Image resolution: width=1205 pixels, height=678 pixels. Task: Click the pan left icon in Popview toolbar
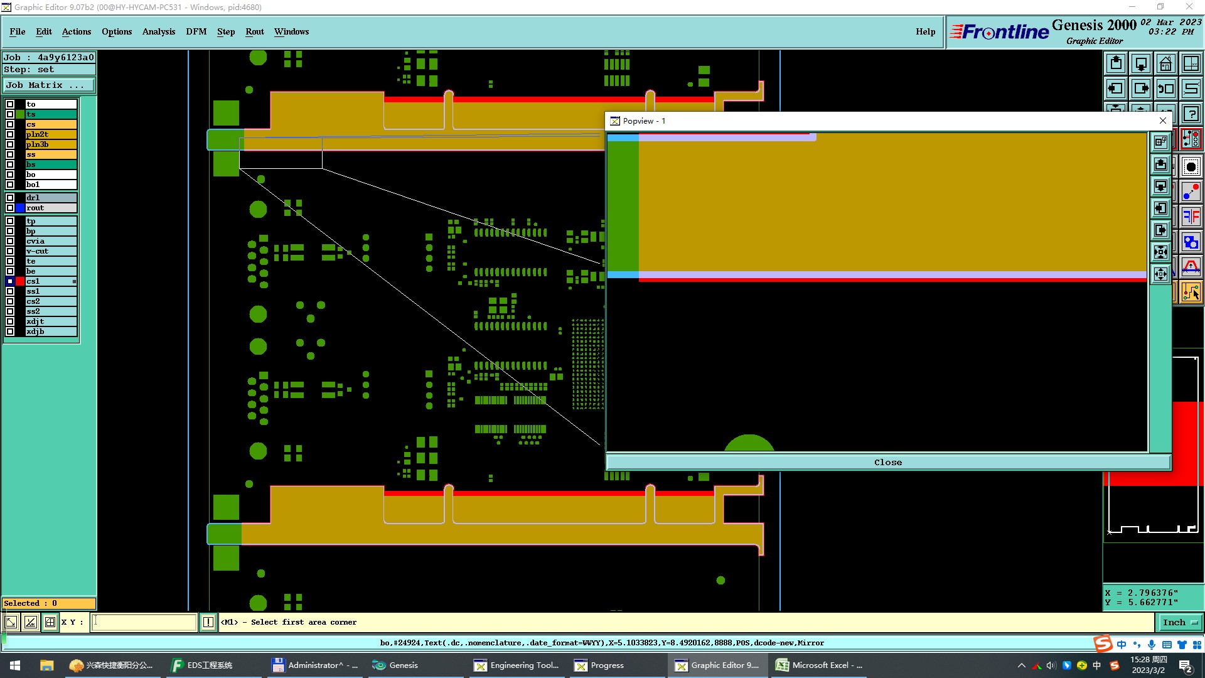pyautogui.click(x=1160, y=208)
